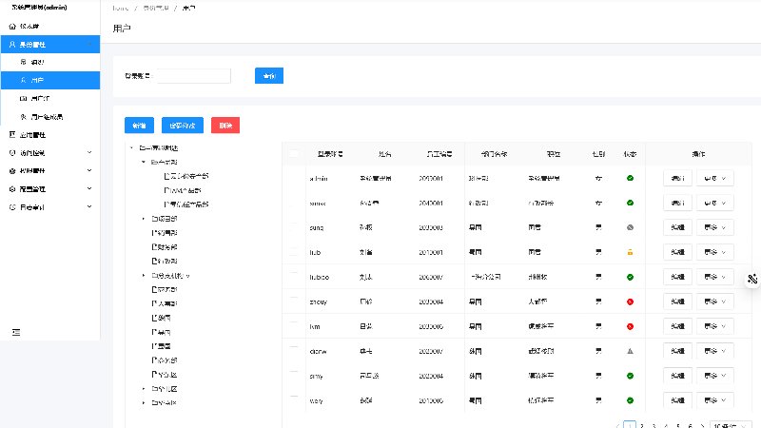Expand the sidebar section with the shield icon
The height and width of the screenshot is (428, 761).
pos(89,153)
